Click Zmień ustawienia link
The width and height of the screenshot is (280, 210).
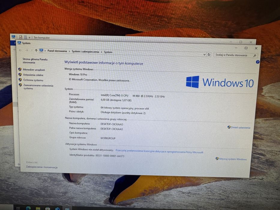click(240, 127)
